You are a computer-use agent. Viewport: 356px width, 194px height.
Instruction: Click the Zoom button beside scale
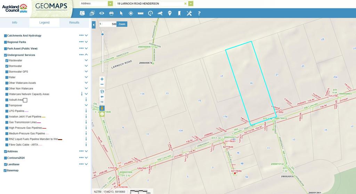point(122,24)
